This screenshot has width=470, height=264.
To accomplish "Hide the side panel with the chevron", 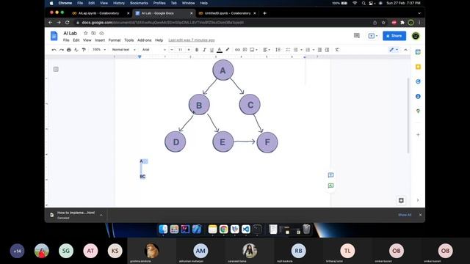I will (x=418, y=200).
